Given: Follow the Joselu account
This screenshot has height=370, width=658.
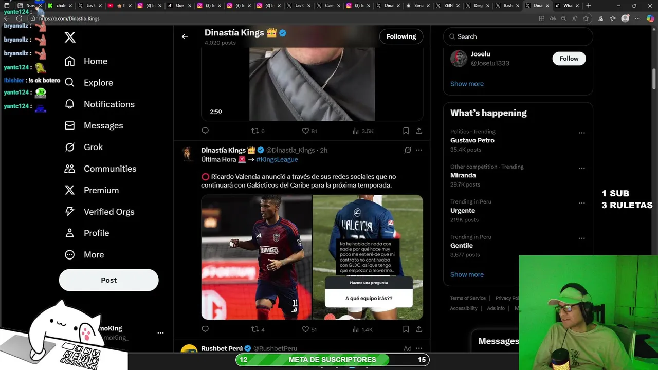Looking at the screenshot, I should click(x=569, y=59).
